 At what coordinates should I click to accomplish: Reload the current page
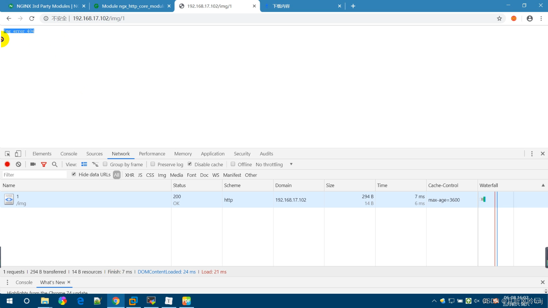(x=32, y=18)
